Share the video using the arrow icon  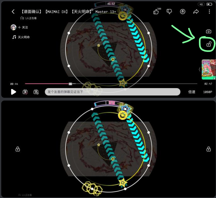196,12
